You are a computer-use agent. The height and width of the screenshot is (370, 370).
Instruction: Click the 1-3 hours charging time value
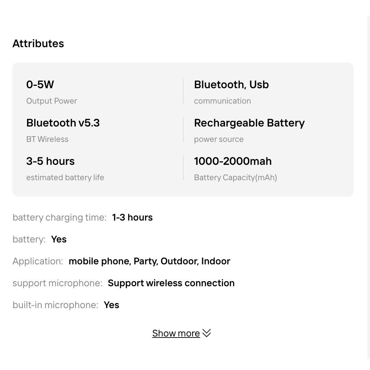pyautogui.click(x=132, y=217)
